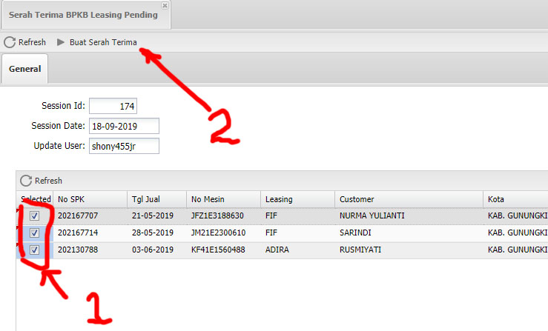Uncheck the checkbox for SPK 202167707
Image resolution: width=548 pixels, height=331 pixels.
pos(35,215)
